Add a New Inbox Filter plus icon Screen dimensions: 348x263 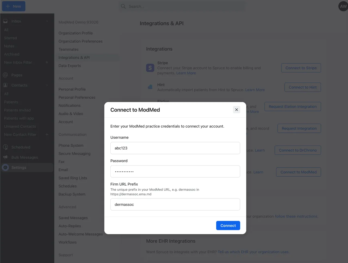pyautogui.click(x=47, y=62)
